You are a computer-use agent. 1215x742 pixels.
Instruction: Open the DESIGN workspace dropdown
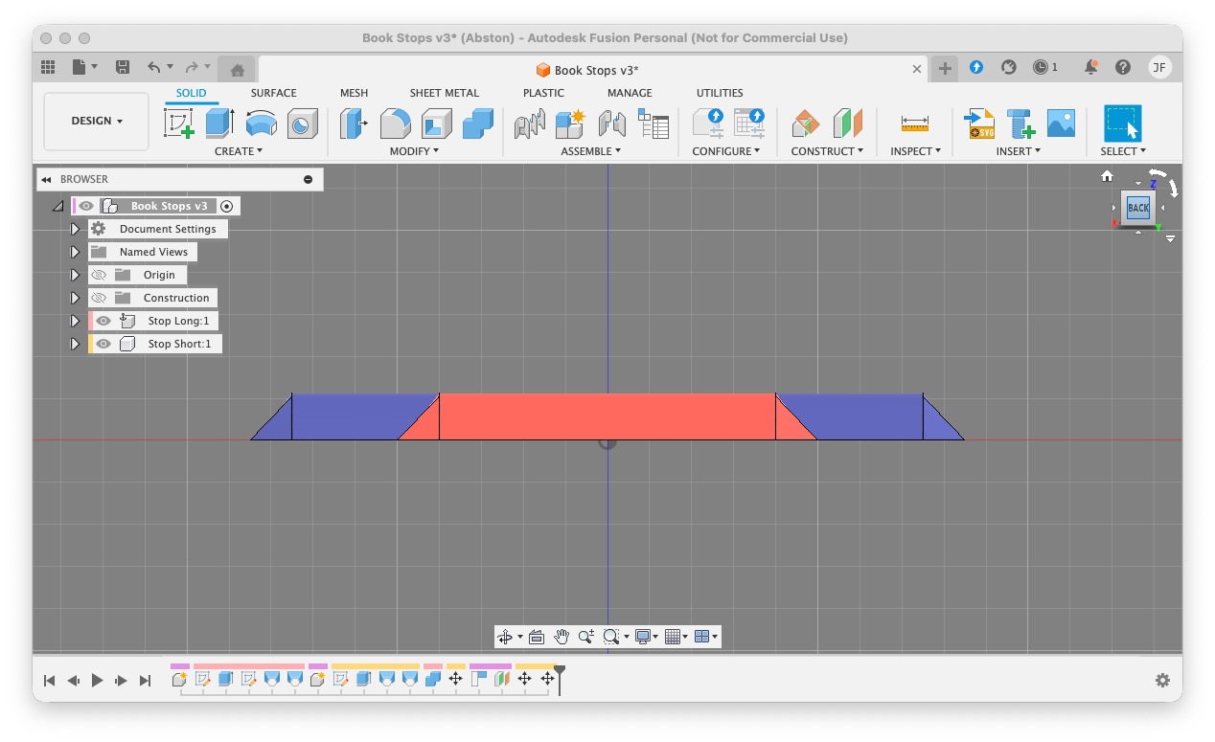97,121
